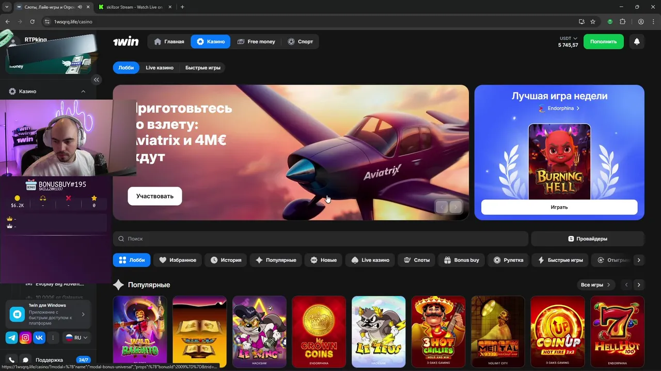Bookmark this page with star icon
The image size is (661, 371).
[593, 22]
